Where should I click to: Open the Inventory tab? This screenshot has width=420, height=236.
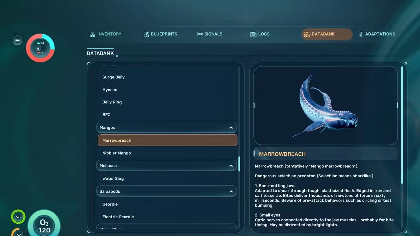(x=106, y=34)
